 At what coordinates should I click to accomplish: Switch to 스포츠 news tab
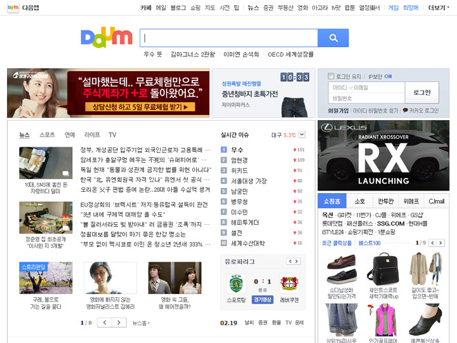47,135
